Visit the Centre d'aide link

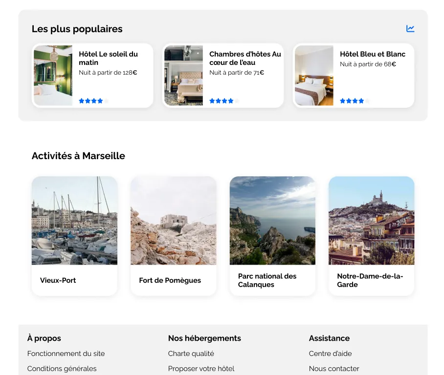[330, 354]
